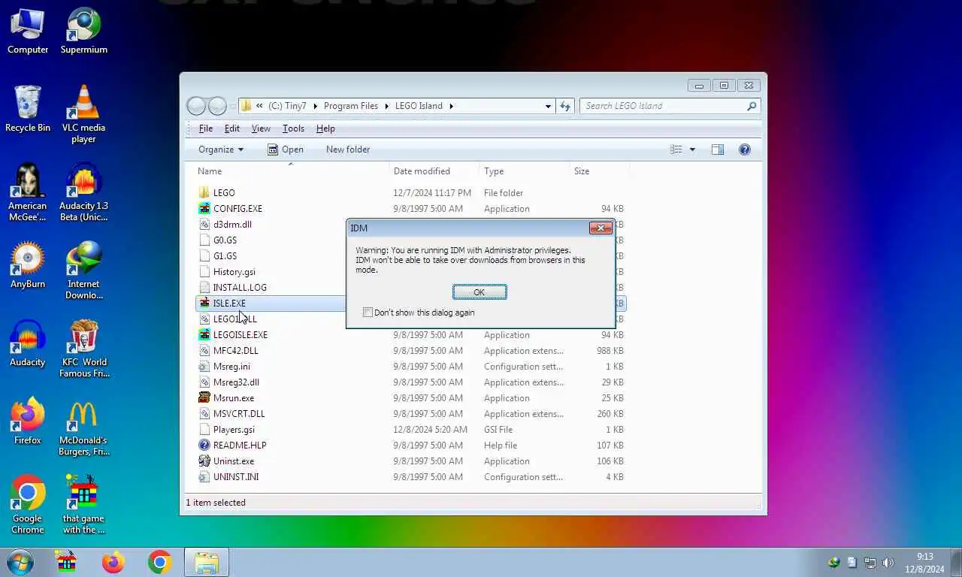Screen dimensions: 962x577
Task: Expand the chevron after (C:) Tiny7
Action: [316, 106]
